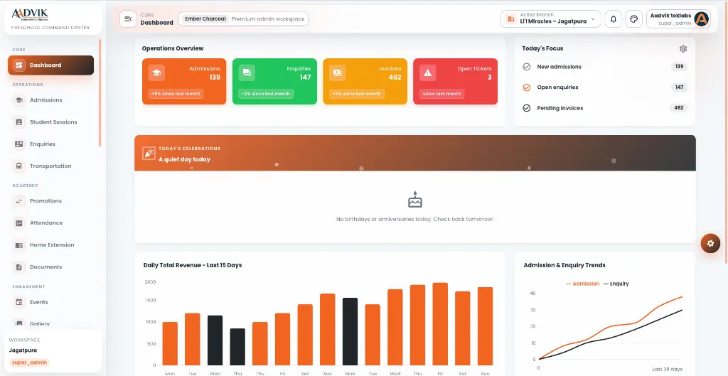Click the super_admin workspace badge
728x376 pixels.
coord(30,362)
